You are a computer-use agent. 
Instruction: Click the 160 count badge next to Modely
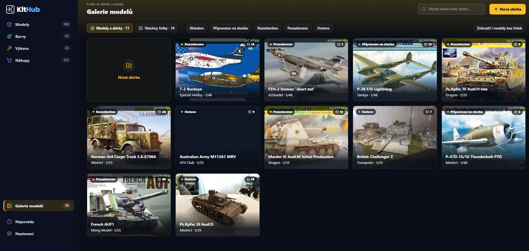pyautogui.click(x=66, y=24)
